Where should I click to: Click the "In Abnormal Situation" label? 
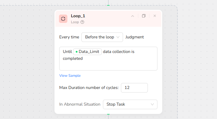pyautogui.click(x=80, y=104)
